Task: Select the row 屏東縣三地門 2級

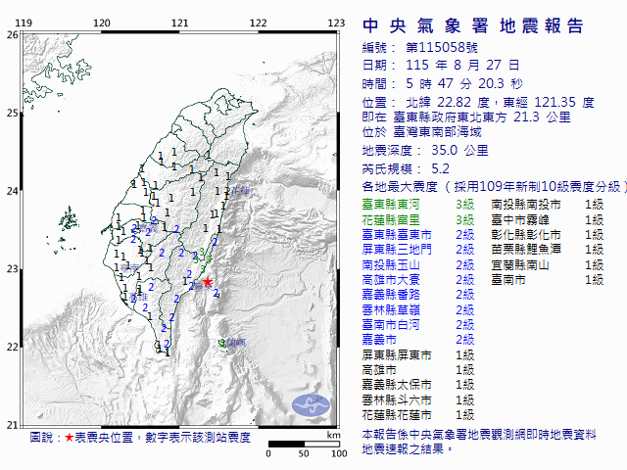Action: click(418, 250)
